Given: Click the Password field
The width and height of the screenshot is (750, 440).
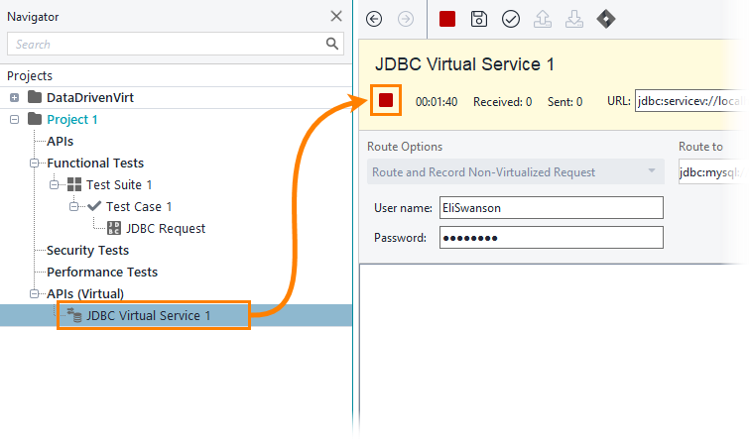Looking at the screenshot, I should coord(551,238).
